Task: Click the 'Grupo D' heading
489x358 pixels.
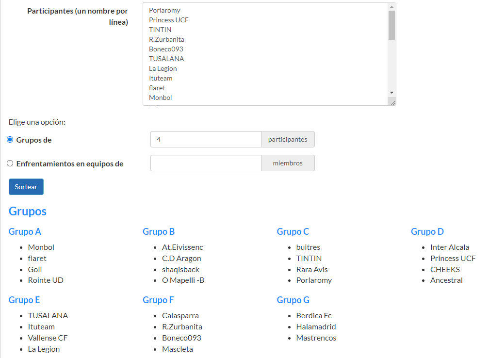Action: 427,232
